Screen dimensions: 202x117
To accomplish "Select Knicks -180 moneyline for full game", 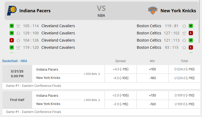I will tap(152, 78).
